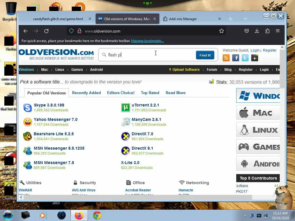Show hidden system tray icons
295x221 pixels.
click(245, 216)
